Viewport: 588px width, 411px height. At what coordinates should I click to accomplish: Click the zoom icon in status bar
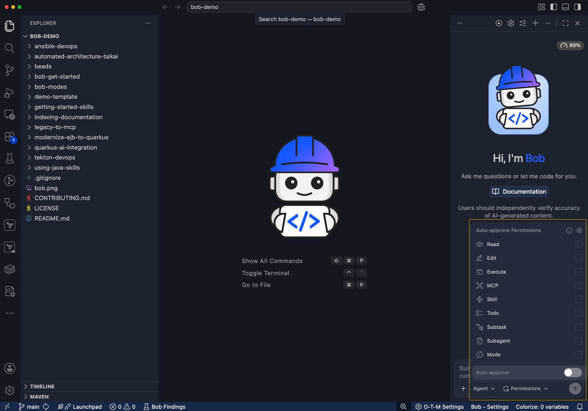(403, 407)
